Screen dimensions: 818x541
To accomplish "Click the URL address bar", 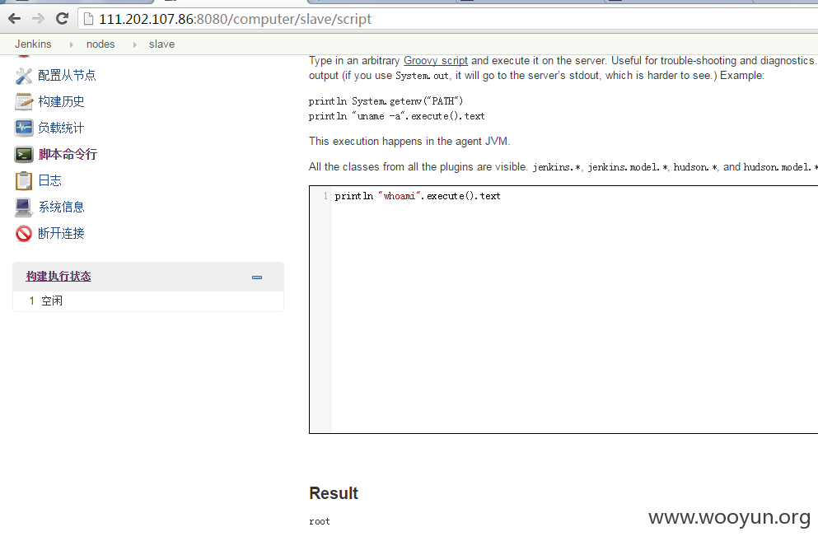I will [x=449, y=19].
